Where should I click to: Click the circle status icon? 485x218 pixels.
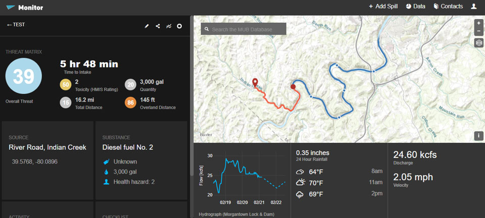pos(179,26)
